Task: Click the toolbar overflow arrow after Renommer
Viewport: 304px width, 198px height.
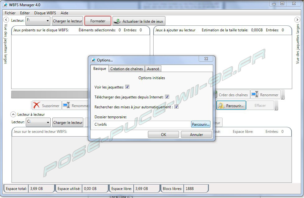Action: [283, 95]
